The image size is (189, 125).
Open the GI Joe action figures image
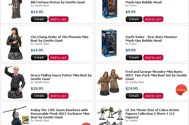[110, 116]
